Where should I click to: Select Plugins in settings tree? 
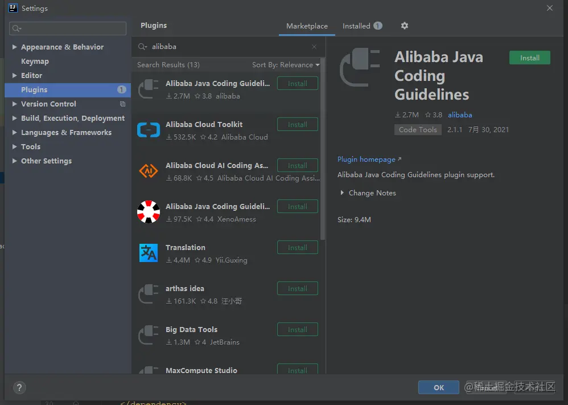pos(68,89)
